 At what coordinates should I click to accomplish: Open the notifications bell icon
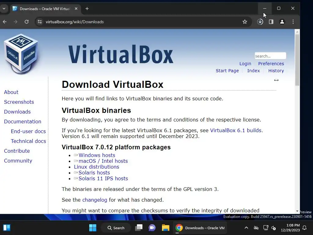[x=305, y=228]
